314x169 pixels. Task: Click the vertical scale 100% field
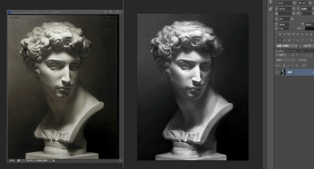(284, 25)
